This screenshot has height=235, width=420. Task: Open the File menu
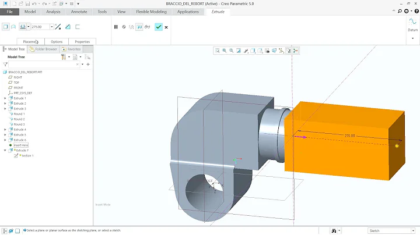10,12
